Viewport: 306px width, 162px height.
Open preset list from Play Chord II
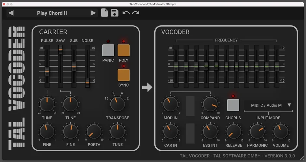point(52,13)
